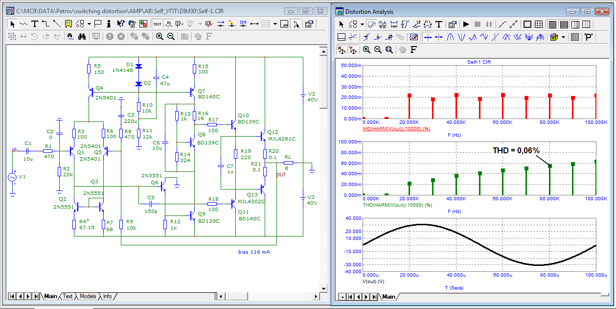Click the Peak cursor function icon
Image resolution: width=616 pixels, height=309 pixels.
[x=450, y=37]
